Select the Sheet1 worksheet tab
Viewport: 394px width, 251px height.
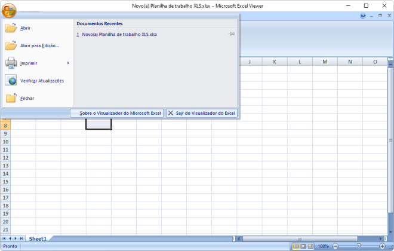point(38,238)
